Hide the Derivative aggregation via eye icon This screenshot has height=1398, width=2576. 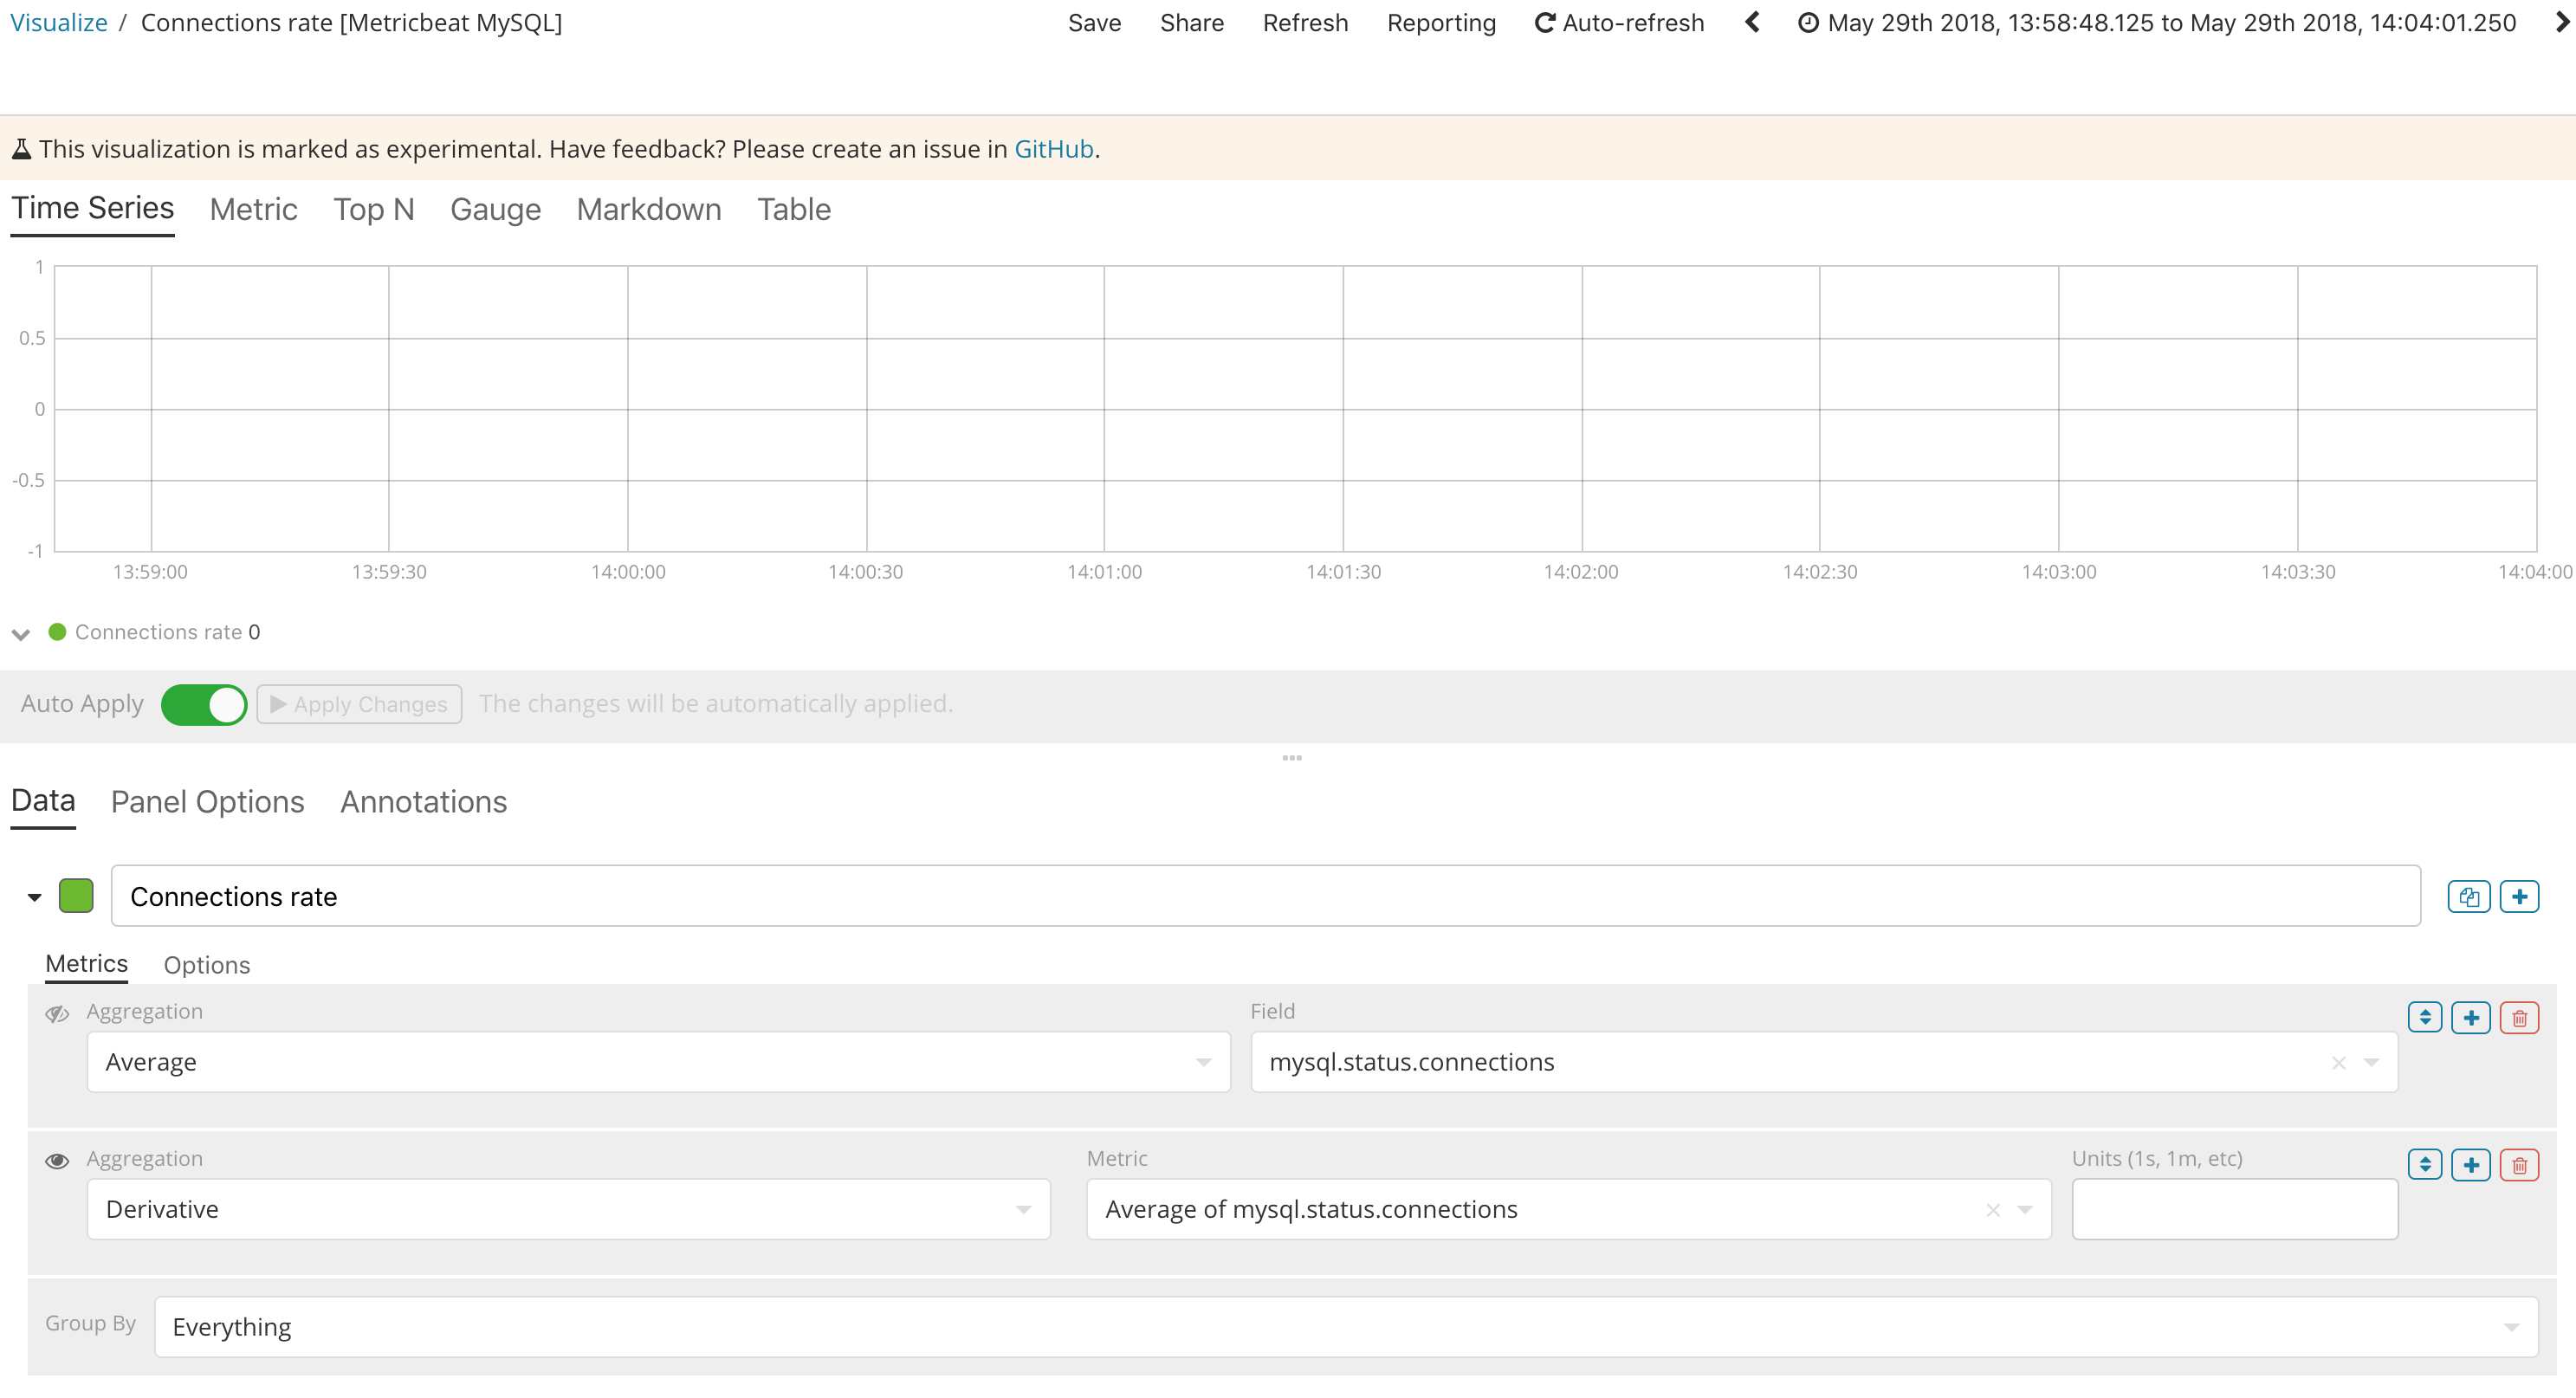(x=56, y=1161)
